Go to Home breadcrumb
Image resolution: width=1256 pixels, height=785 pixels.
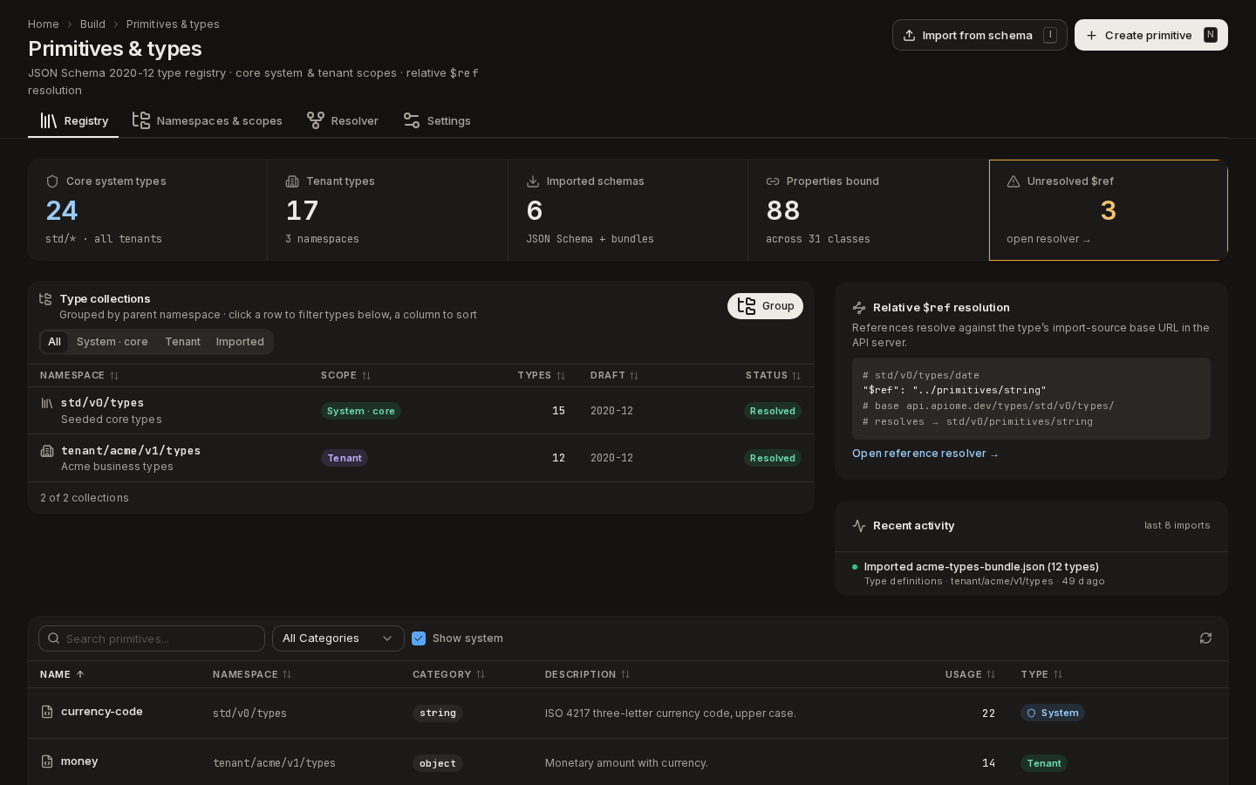44,24
